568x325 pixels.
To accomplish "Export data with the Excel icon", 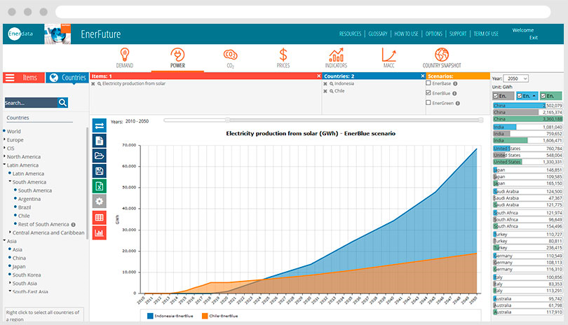I will 100,186.
